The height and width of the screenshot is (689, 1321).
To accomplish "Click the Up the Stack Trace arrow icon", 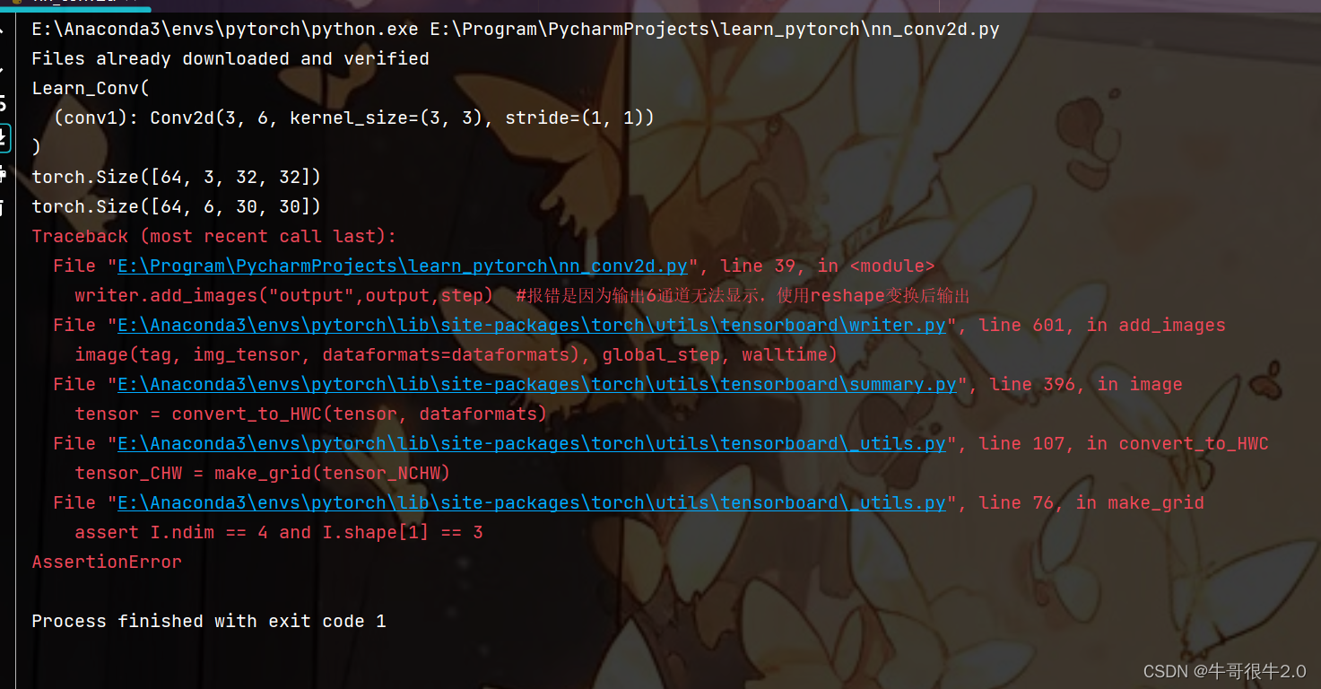I will pos(3,30).
